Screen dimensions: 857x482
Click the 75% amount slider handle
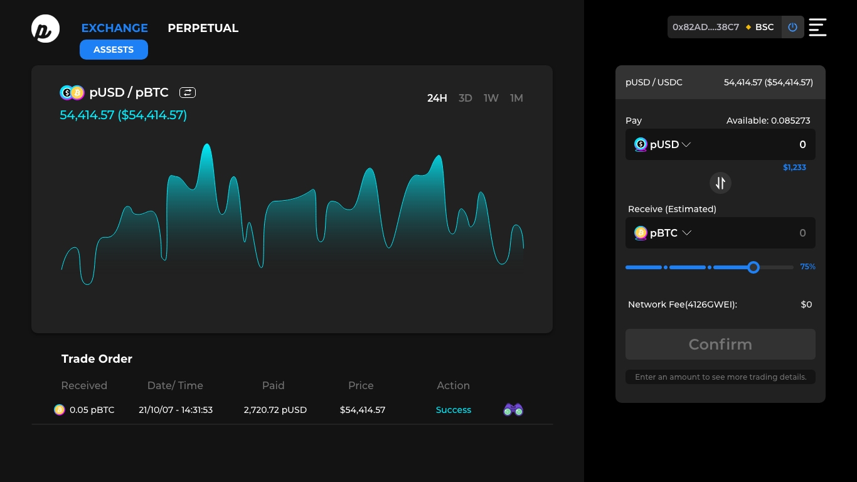[753, 267]
